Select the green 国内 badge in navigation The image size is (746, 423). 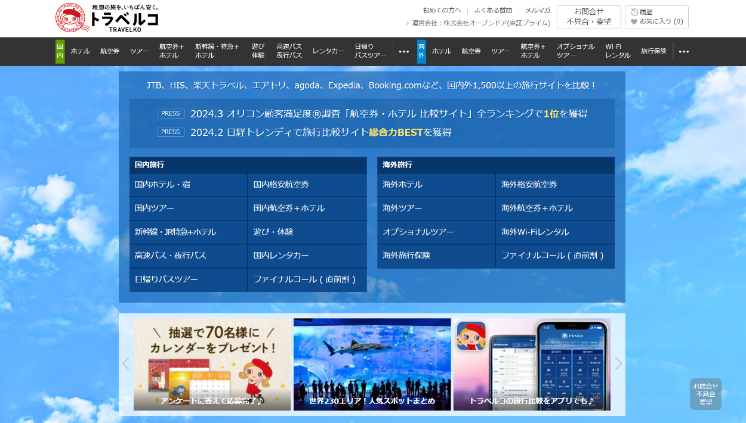(60, 51)
